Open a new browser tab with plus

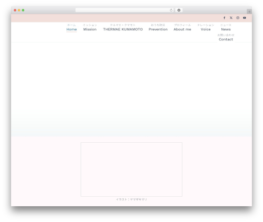pos(249,12)
